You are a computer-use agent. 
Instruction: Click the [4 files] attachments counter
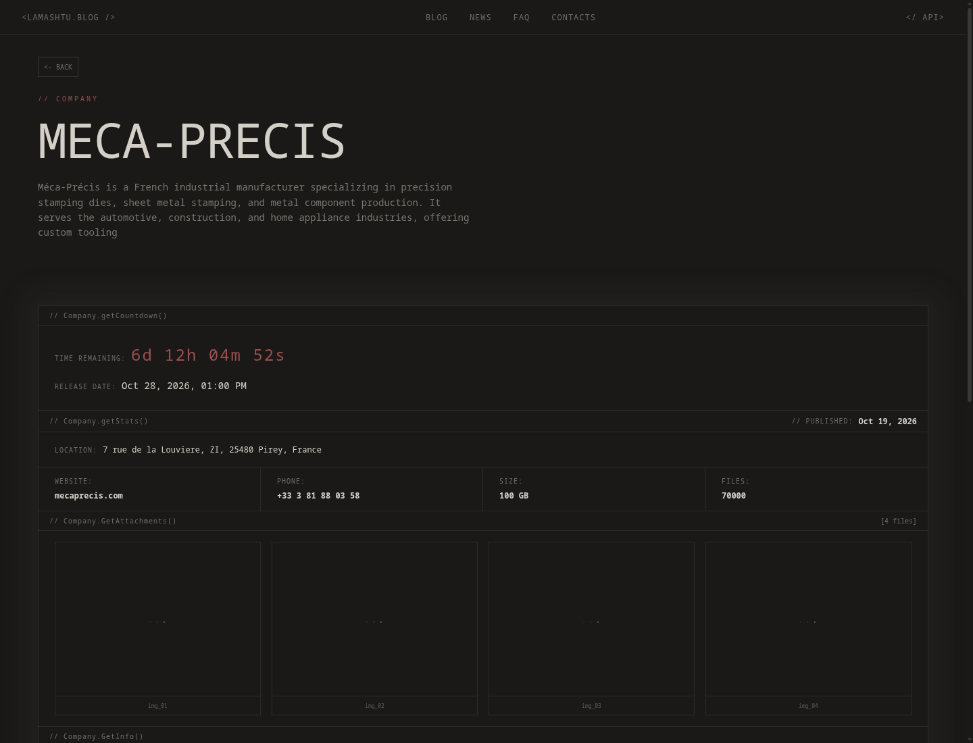tap(899, 521)
